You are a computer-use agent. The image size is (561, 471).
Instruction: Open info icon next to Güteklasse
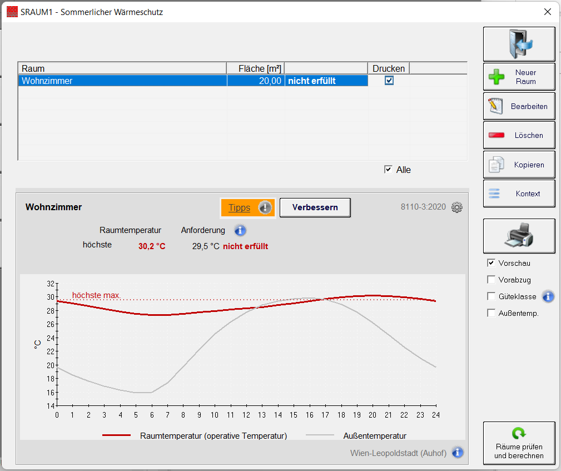point(548,296)
